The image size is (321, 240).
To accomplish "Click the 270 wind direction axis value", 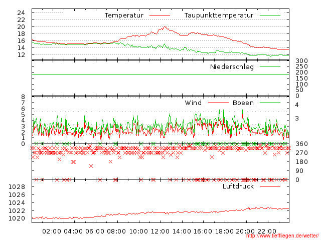I will pos(301,153).
